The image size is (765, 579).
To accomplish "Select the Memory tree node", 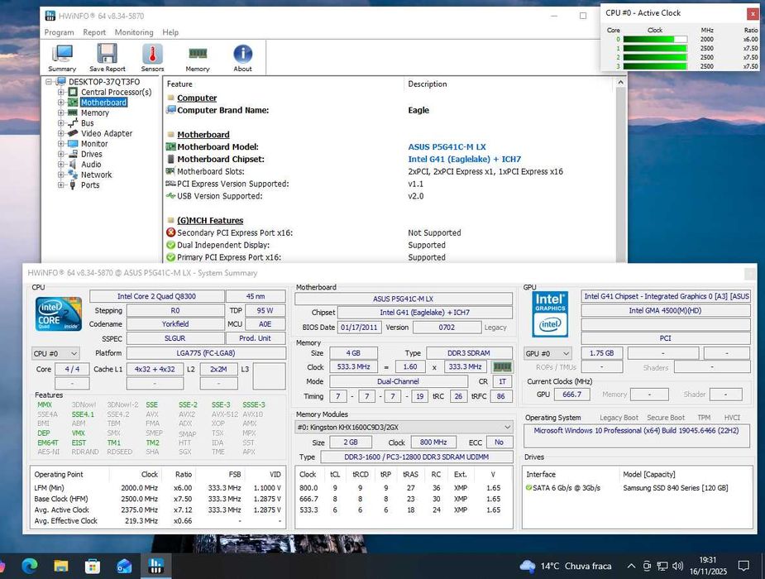I will (x=94, y=112).
